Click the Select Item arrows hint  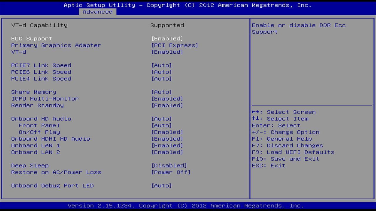tap(280, 119)
